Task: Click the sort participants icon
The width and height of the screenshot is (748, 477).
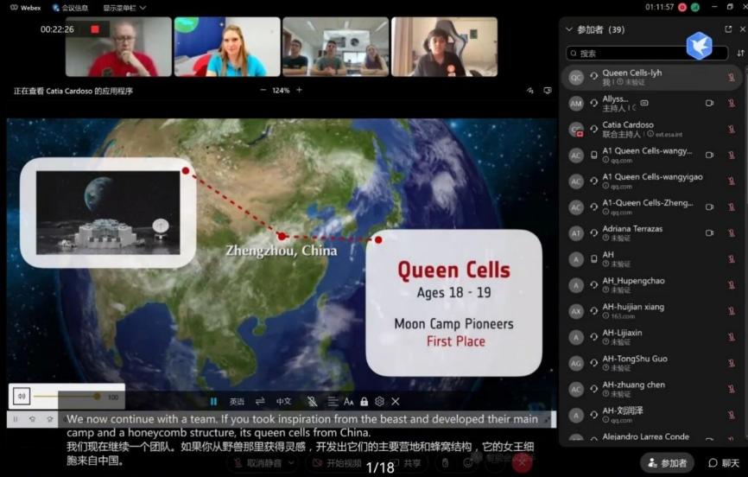Action: [x=740, y=54]
